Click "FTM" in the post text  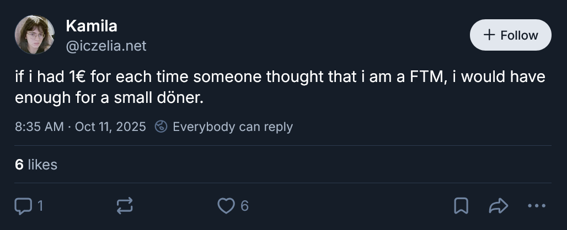point(424,78)
